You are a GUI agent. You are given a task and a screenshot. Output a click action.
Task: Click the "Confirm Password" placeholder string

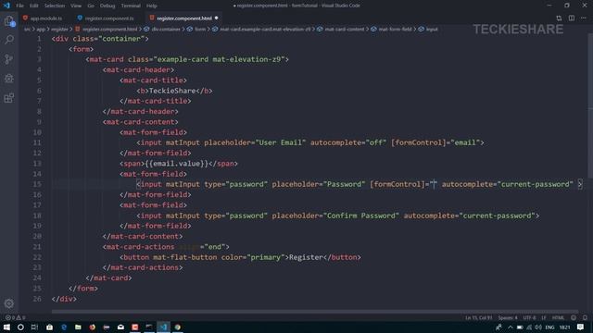[x=362, y=216]
